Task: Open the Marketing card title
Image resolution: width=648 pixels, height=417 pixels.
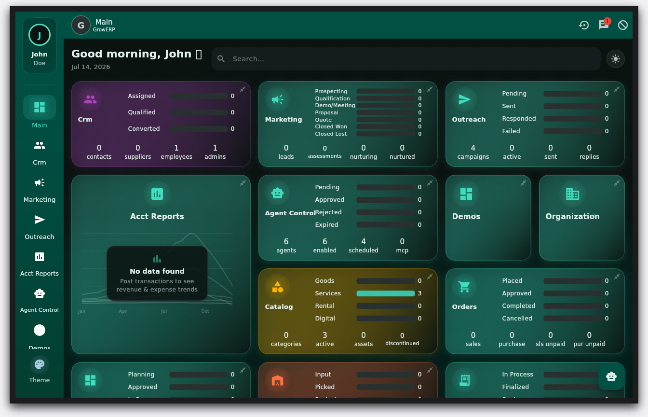Action: pos(283,119)
